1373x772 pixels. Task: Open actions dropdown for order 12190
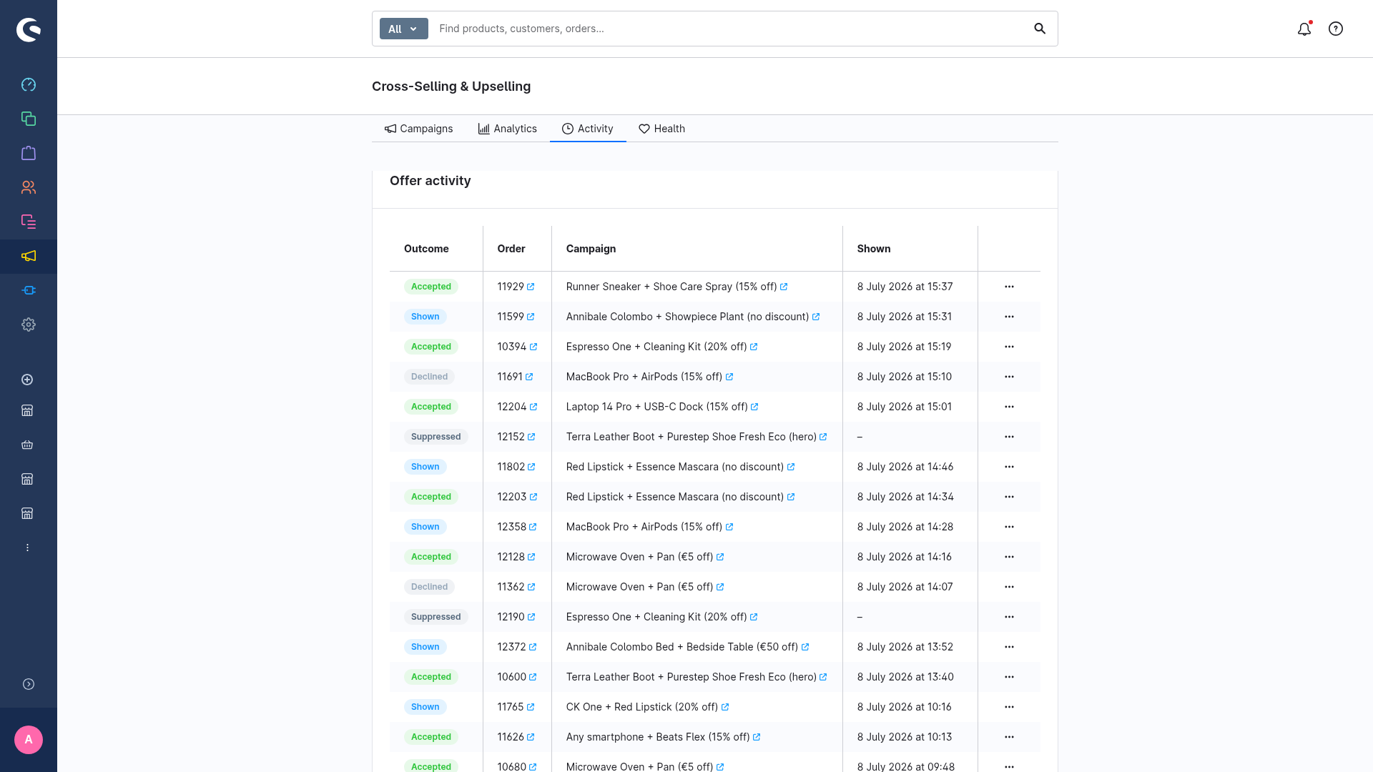(x=1009, y=617)
